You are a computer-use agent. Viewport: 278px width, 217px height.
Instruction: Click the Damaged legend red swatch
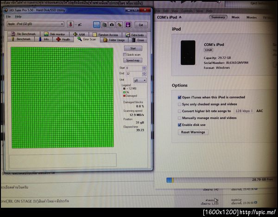click(124, 96)
